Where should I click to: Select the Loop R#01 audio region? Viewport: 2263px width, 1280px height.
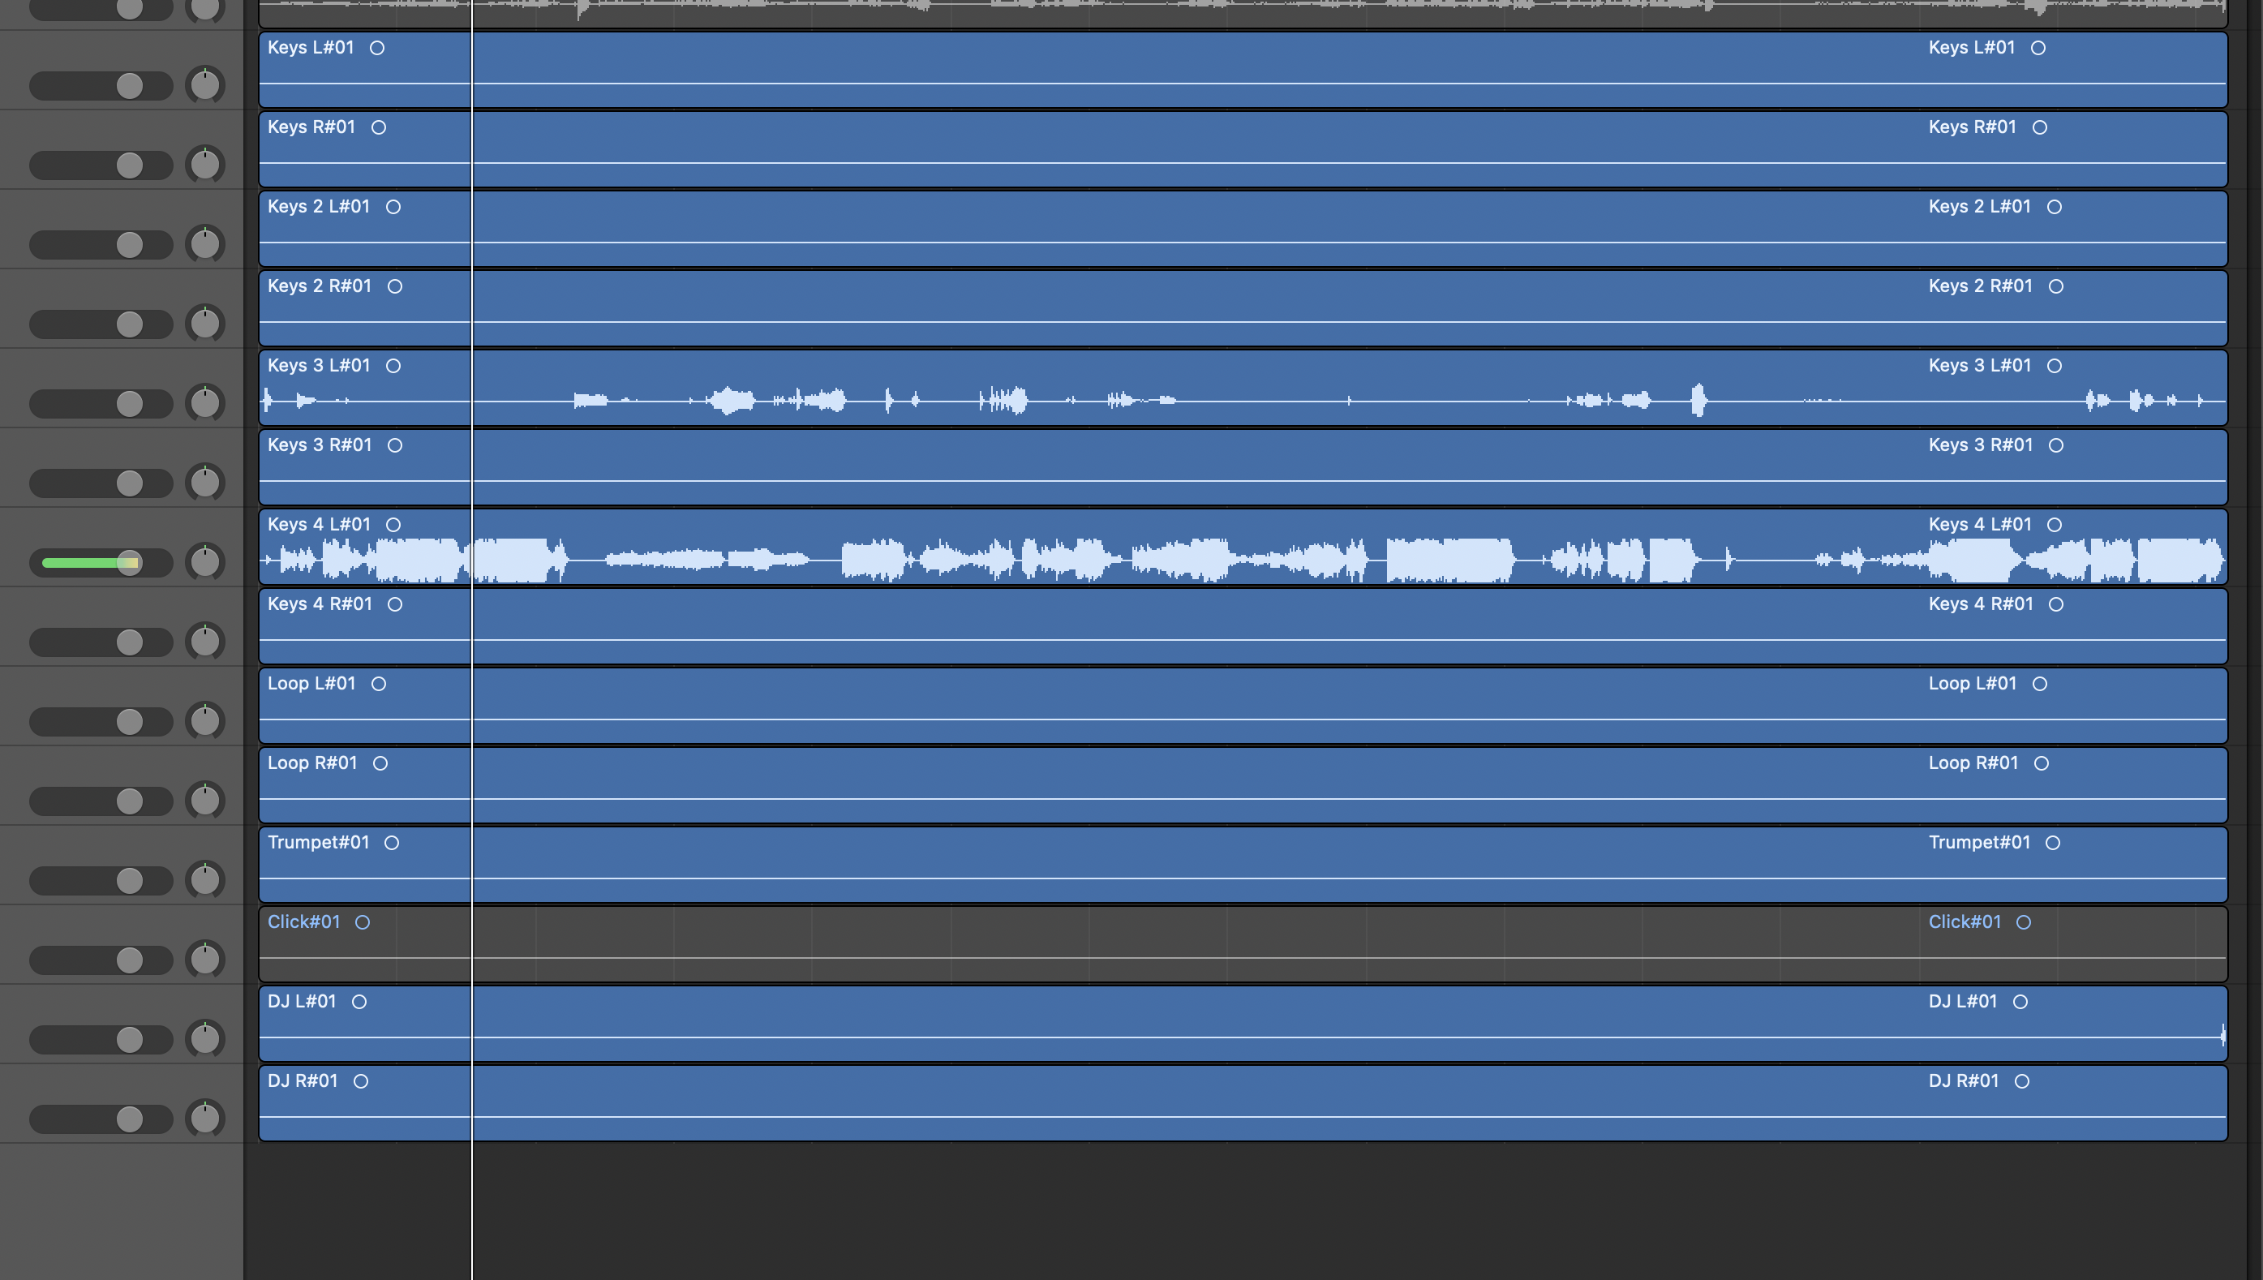1243,785
